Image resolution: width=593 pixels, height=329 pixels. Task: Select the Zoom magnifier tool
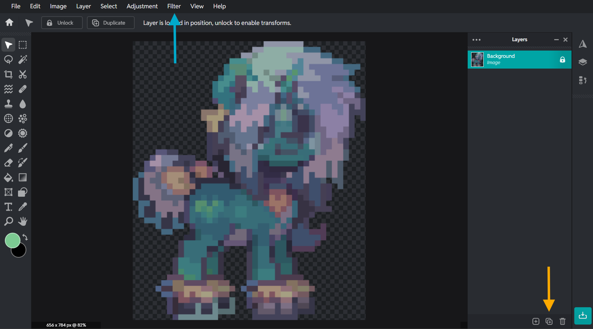pyautogui.click(x=8, y=221)
